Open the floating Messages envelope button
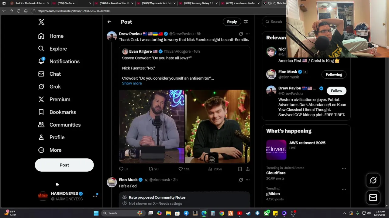The width and height of the screenshot is (389, 218). coord(373,197)
